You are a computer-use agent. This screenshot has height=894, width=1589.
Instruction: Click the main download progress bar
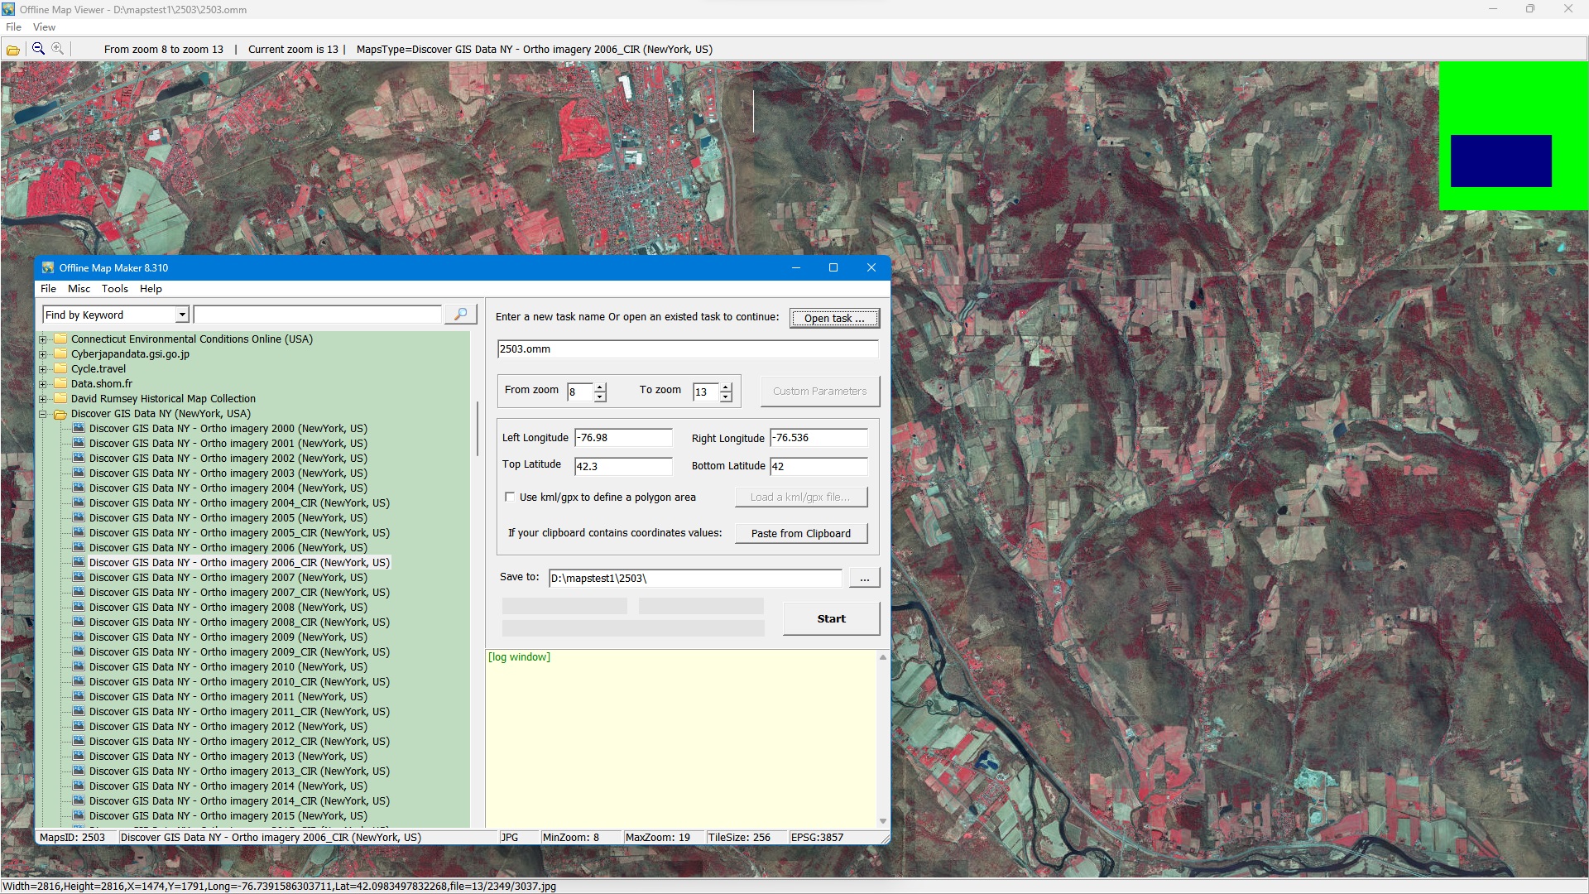coord(633,628)
